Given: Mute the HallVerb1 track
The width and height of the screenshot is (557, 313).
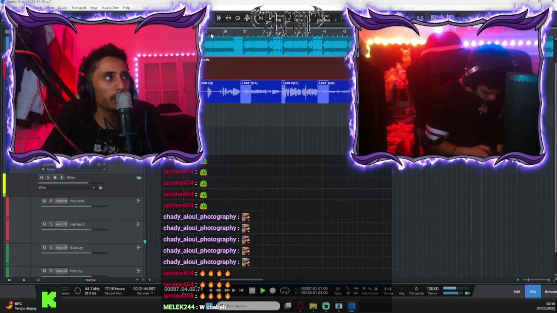Looking at the screenshot, I should 44,224.
